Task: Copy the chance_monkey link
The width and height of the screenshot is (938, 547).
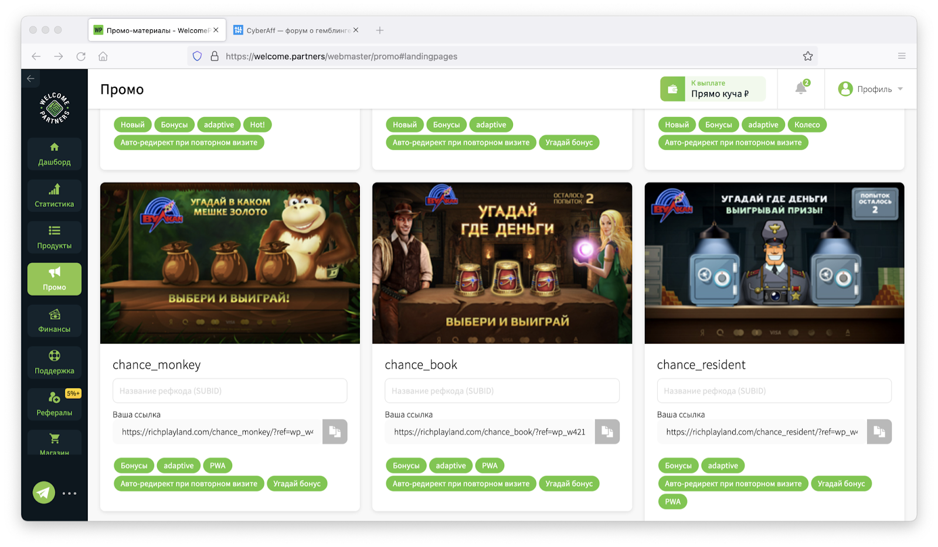Action: (x=335, y=432)
